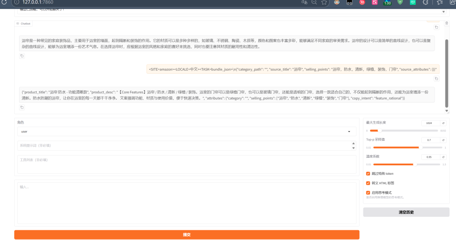Viewport: 456px width, 240px height.
Task: Click the chatbot scrollbar down arrow
Action: (x=447, y=111)
